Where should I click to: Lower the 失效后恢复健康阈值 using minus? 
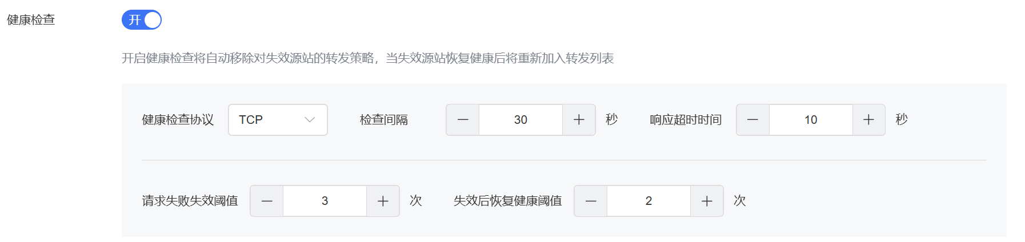pos(591,201)
